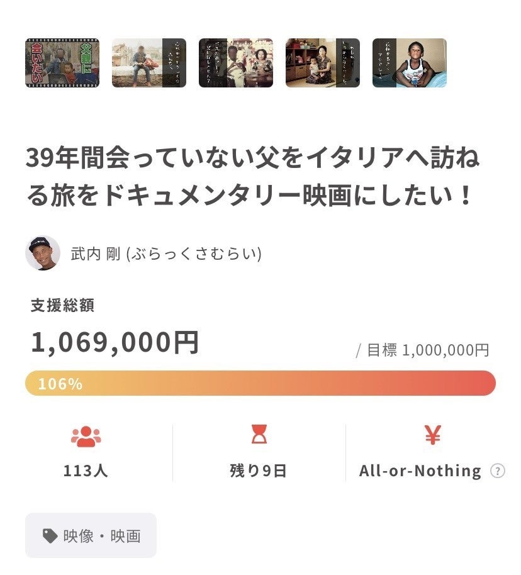The height and width of the screenshot is (575, 521).
Task: Click the 映像・映画 category tag
Action: pos(91,536)
